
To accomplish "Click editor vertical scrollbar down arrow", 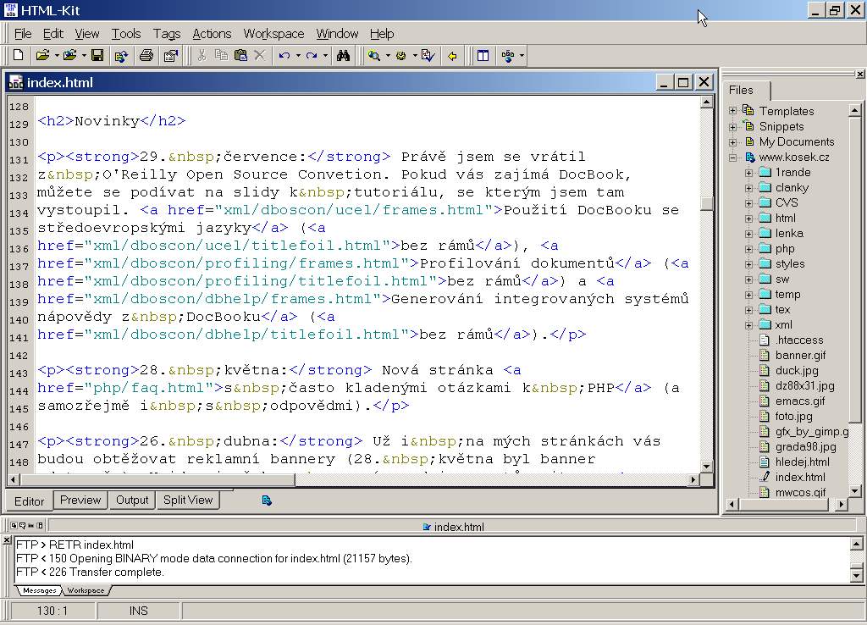I will pos(706,467).
